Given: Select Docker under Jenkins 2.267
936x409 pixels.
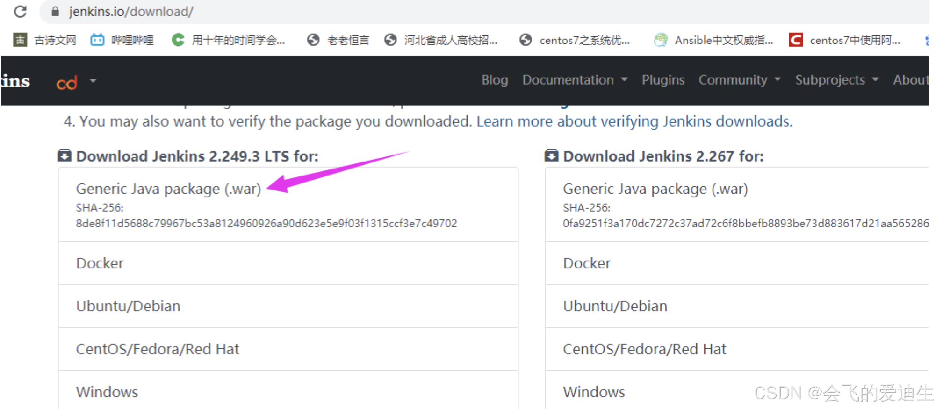Looking at the screenshot, I should coord(737,263).
